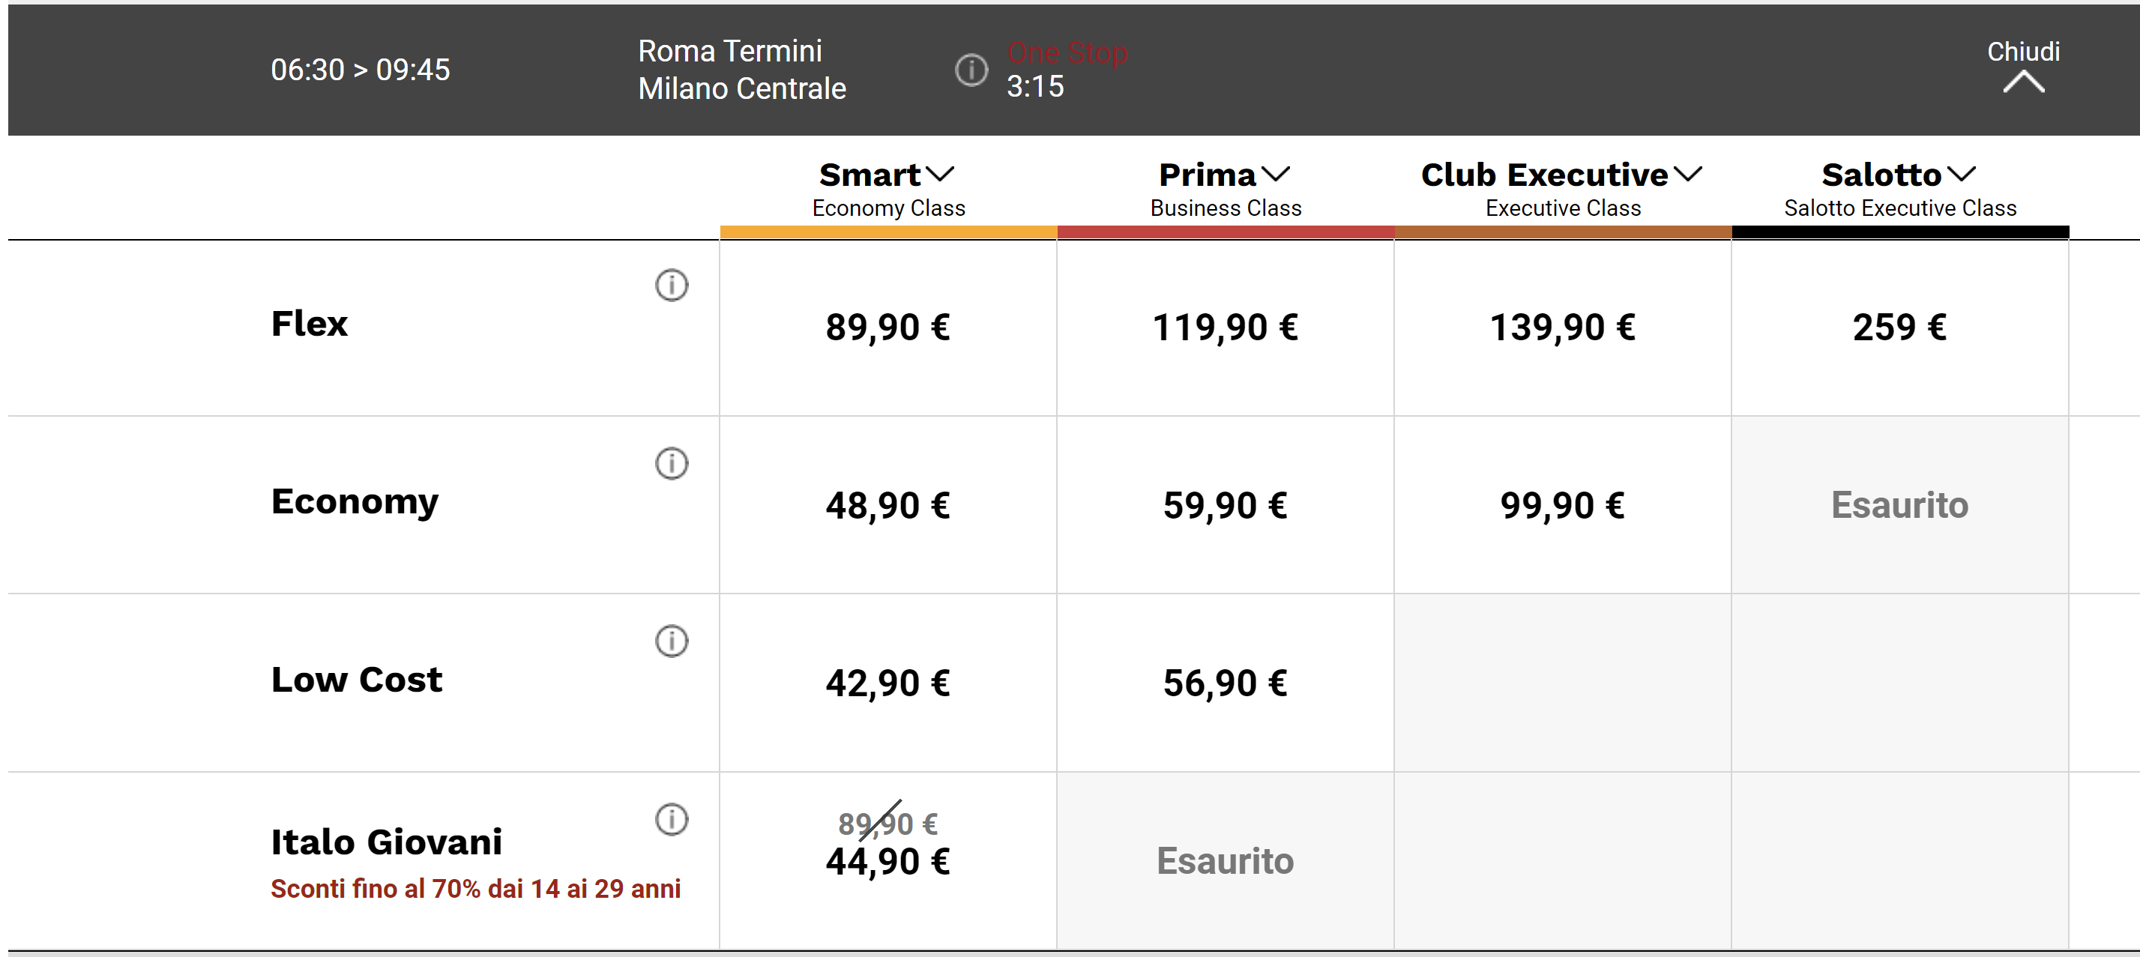This screenshot has height=957, width=2140.
Task: Choose Low Cost Prima 56,90 €
Action: [1226, 683]
